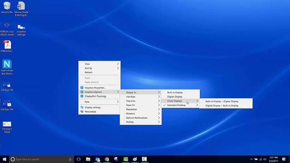Screen dimensions: 290x163
Task: Click the Clone Displays menu entry
Action: [180, 101]
